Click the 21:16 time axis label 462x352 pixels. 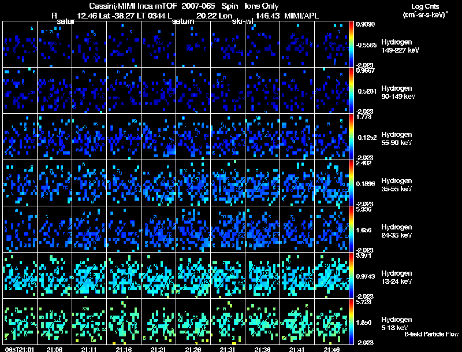pyautogui.click(x=124, y=350)
